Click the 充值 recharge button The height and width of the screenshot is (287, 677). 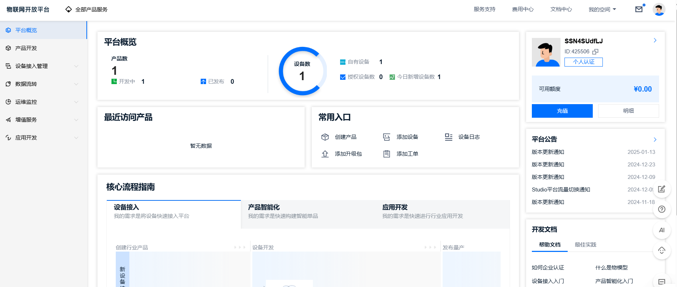[x=562, y=111]
